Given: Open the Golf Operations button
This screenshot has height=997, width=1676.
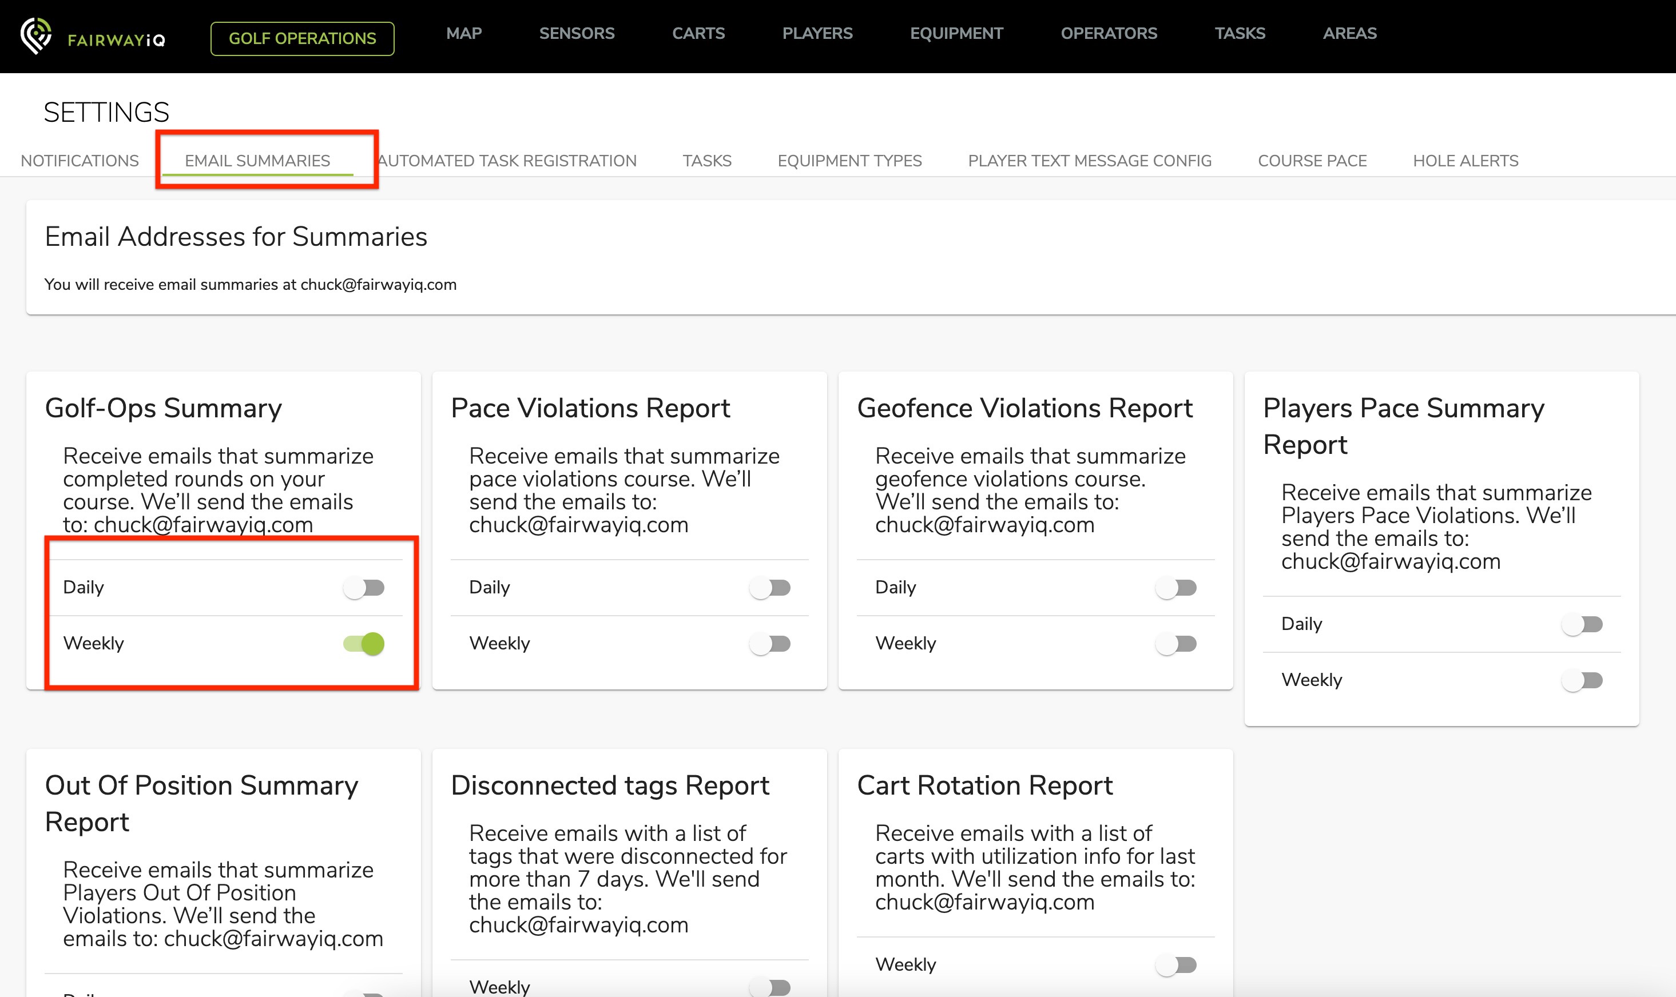Looking at the screenshot, I should pyautogui.click(x=303, y=38).
